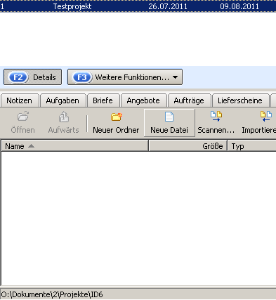Show the Lieferscheine tab

[240, 100]
